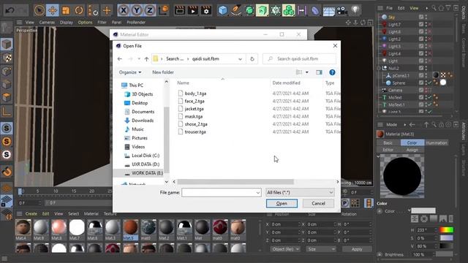Click the Texture mode checker icon
The height and width of the screenshot is (263, 468).
(7, 58)
